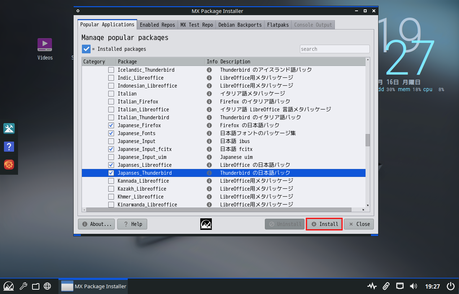
Task: Check the Japanese_Input ibus checkbox
Action: [111, 141]
